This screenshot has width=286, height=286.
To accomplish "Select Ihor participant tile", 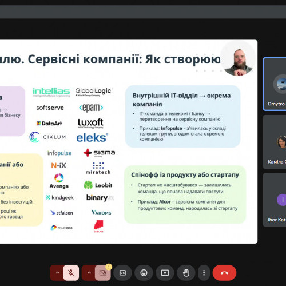I will point(275,200).
